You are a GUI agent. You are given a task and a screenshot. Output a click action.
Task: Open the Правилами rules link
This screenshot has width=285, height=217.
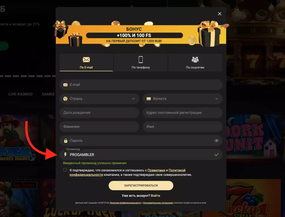[x=156, y=170]
